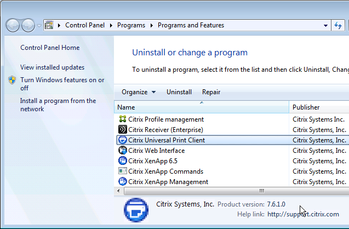This screenshot has height=229, width=349.
Task: Sort by Publisher column header
Action: pos(319,107)
